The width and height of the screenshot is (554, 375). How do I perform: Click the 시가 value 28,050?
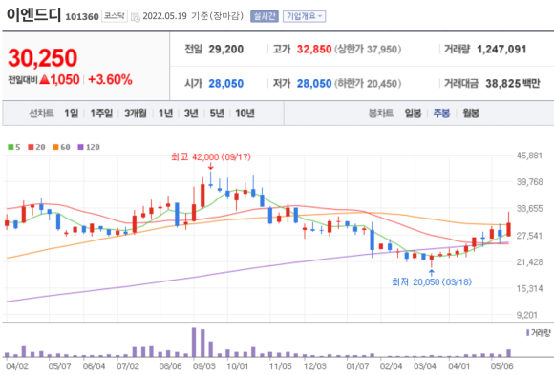[x=225, y=84]
